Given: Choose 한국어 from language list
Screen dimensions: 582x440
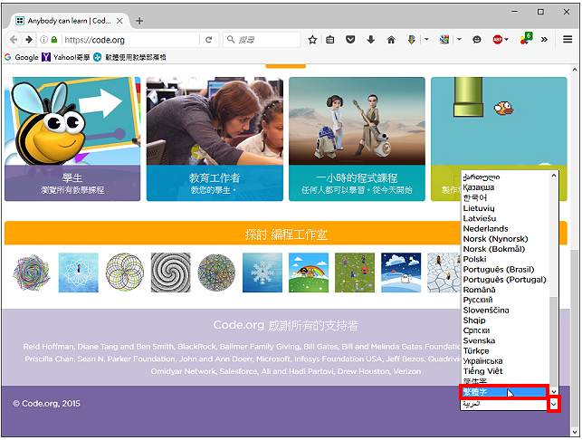Looking at the screenshot, I should (505, 197).
